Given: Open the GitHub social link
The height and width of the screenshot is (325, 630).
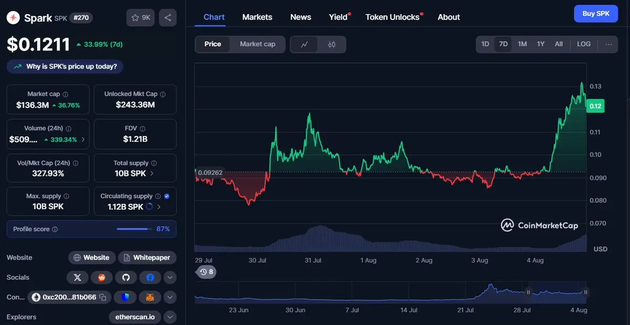Looking at the screenshot, I should (x=126, y=278).
